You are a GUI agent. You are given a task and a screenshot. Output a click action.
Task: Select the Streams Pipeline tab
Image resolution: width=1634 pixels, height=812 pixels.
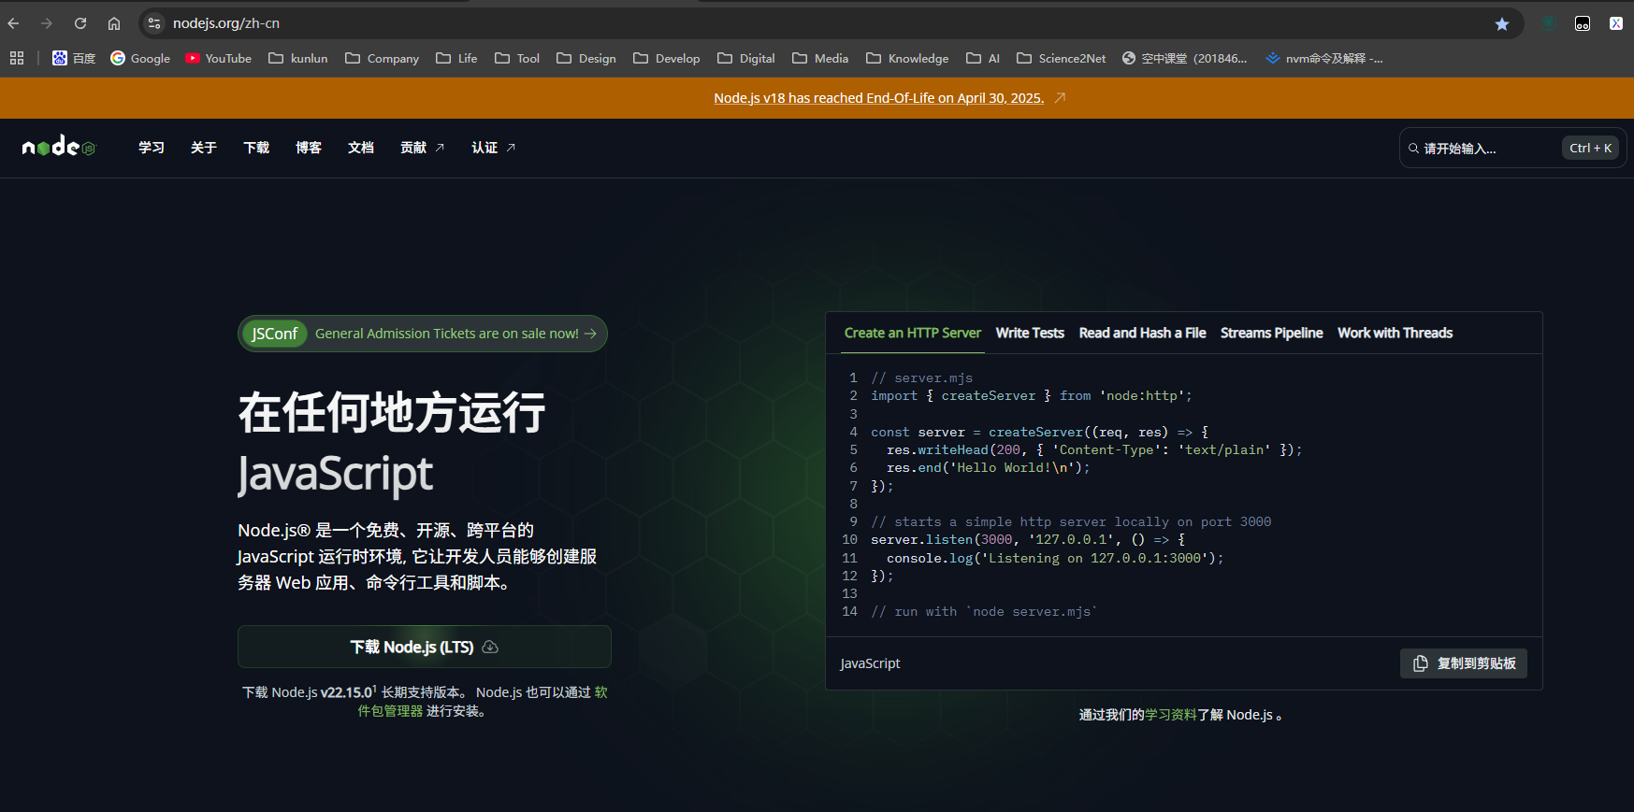pyautogui.click(x=1271, y=333)
